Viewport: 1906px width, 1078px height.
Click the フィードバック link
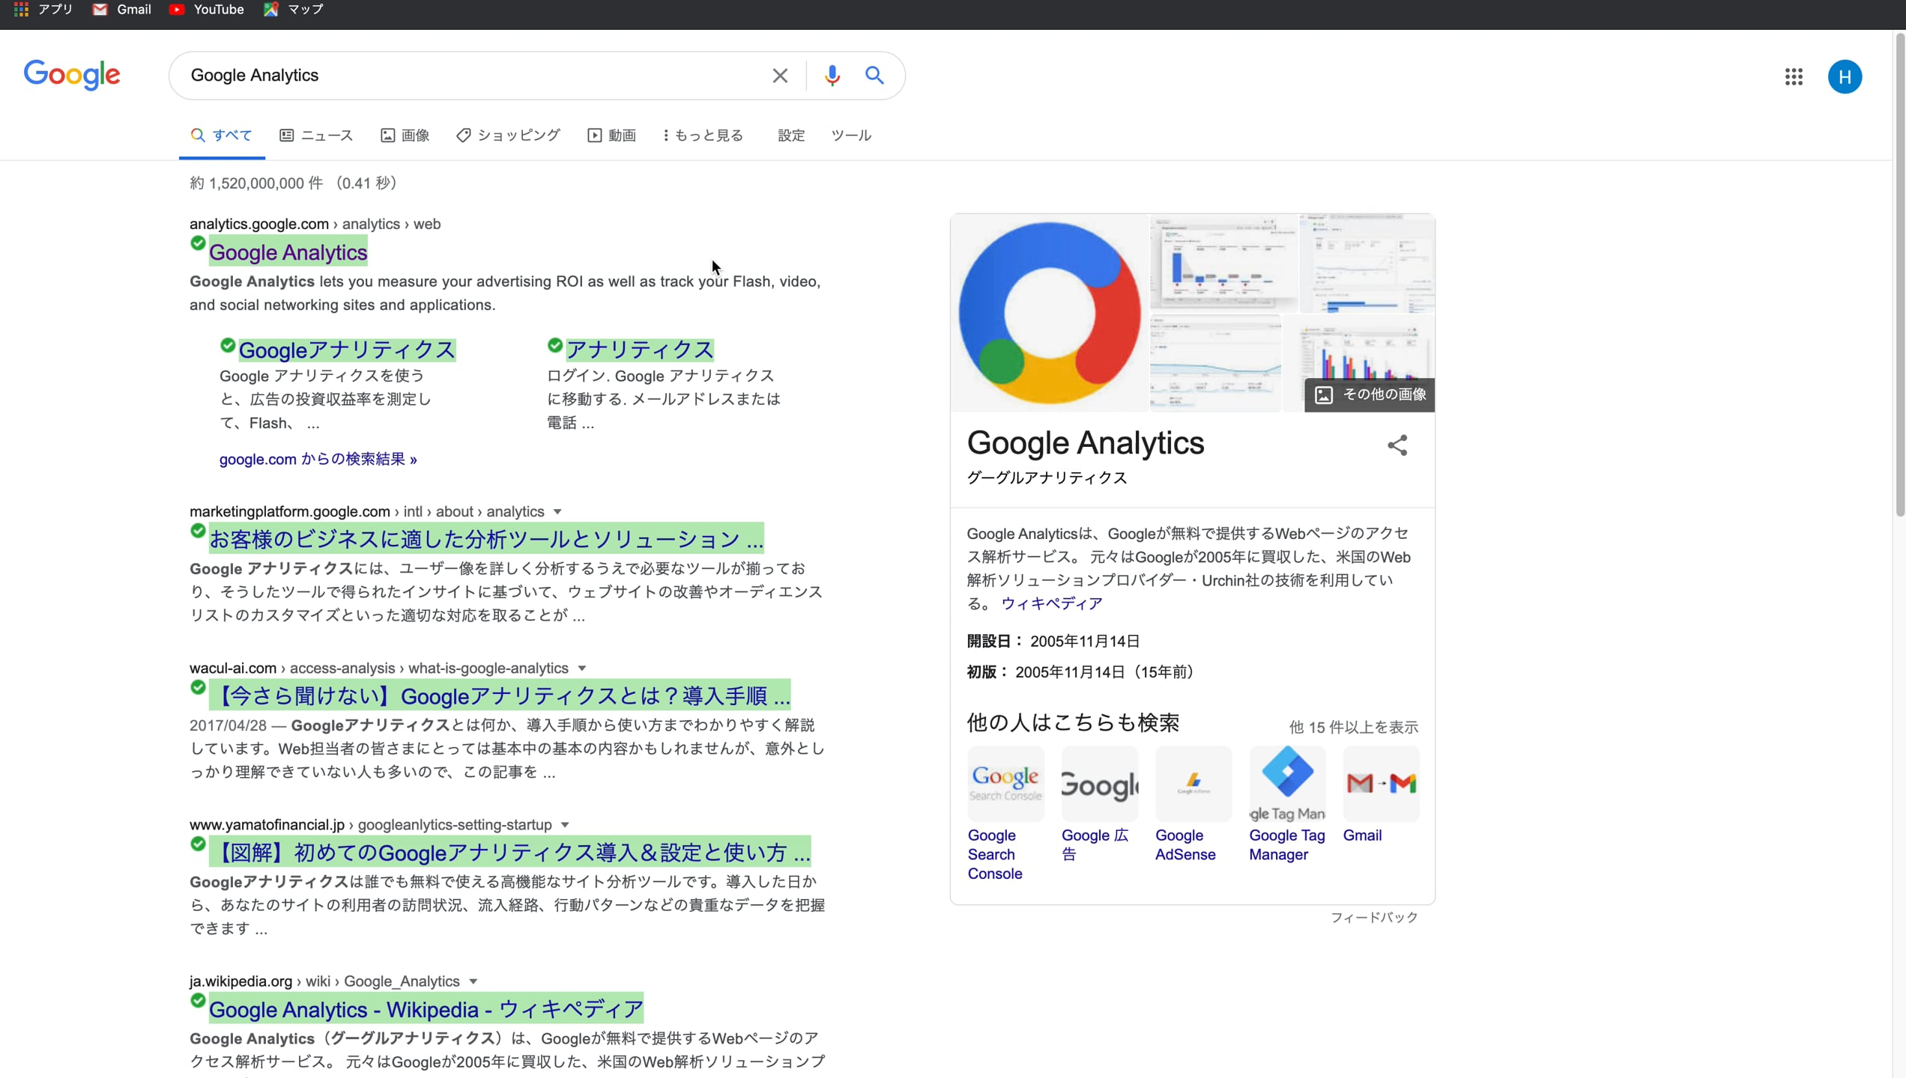[x=1374, y=917]
